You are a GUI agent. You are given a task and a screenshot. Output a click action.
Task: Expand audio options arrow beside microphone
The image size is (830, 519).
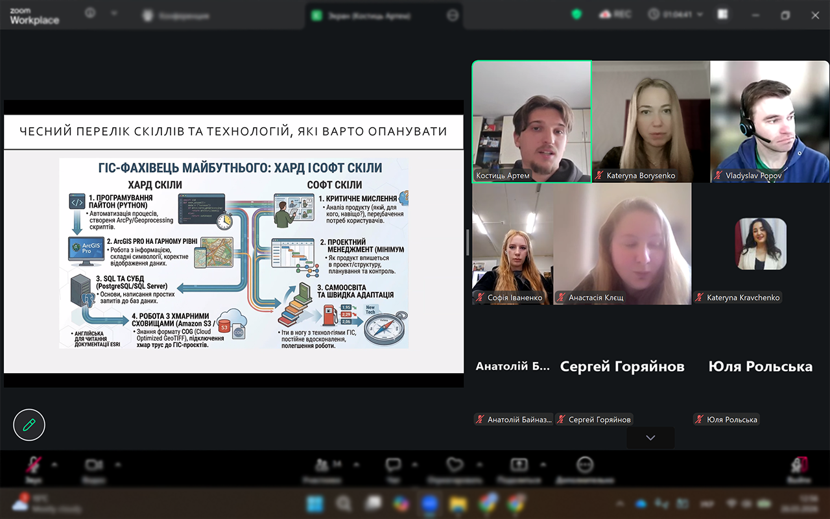click(54, 465)
